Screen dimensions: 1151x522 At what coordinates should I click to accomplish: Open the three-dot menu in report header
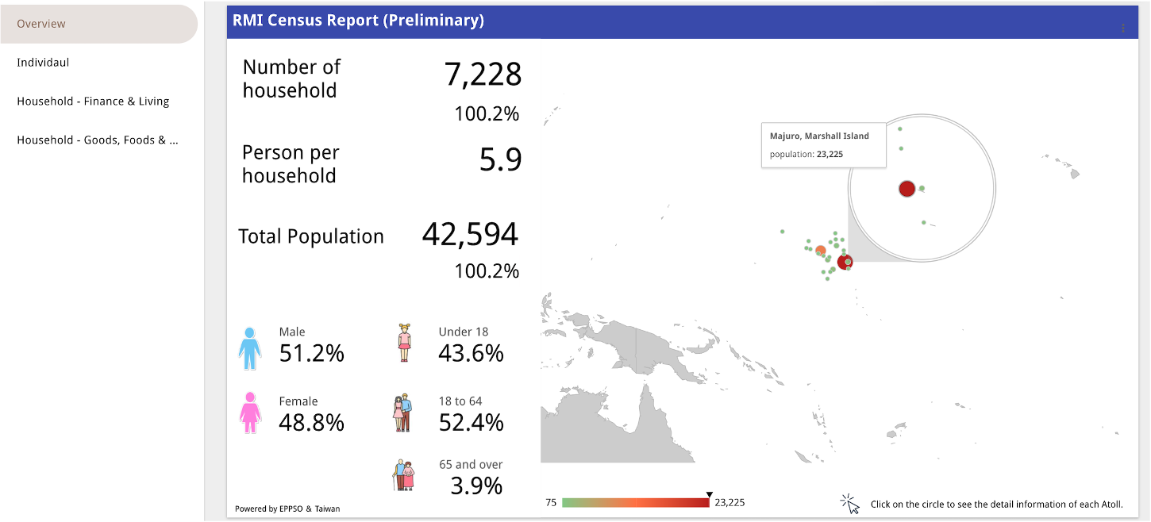pos(1122,29)
